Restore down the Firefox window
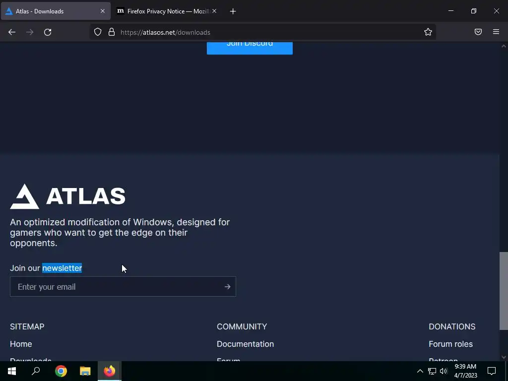508x381 pixels. pos(474,11)
